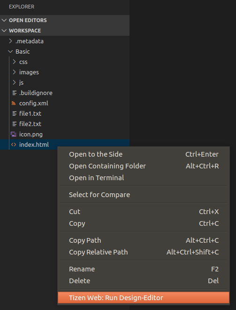Image resolution: width=236 pixels, height=310 pixels.
Task: Open the config.xml file name
Action: pos(34,103)
